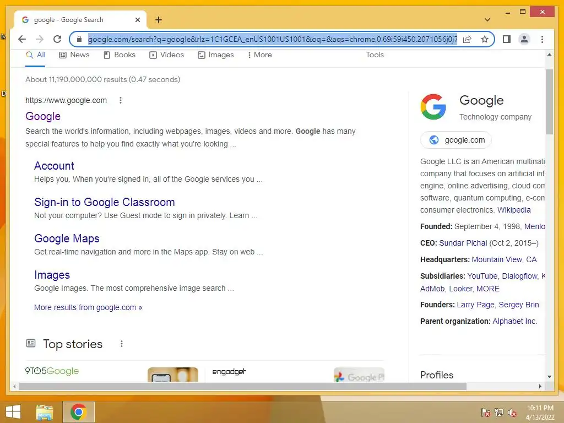Open the YouTube subsidiary link
The height and width of the screenshot is (423, 564).
(x=482, y=276)
